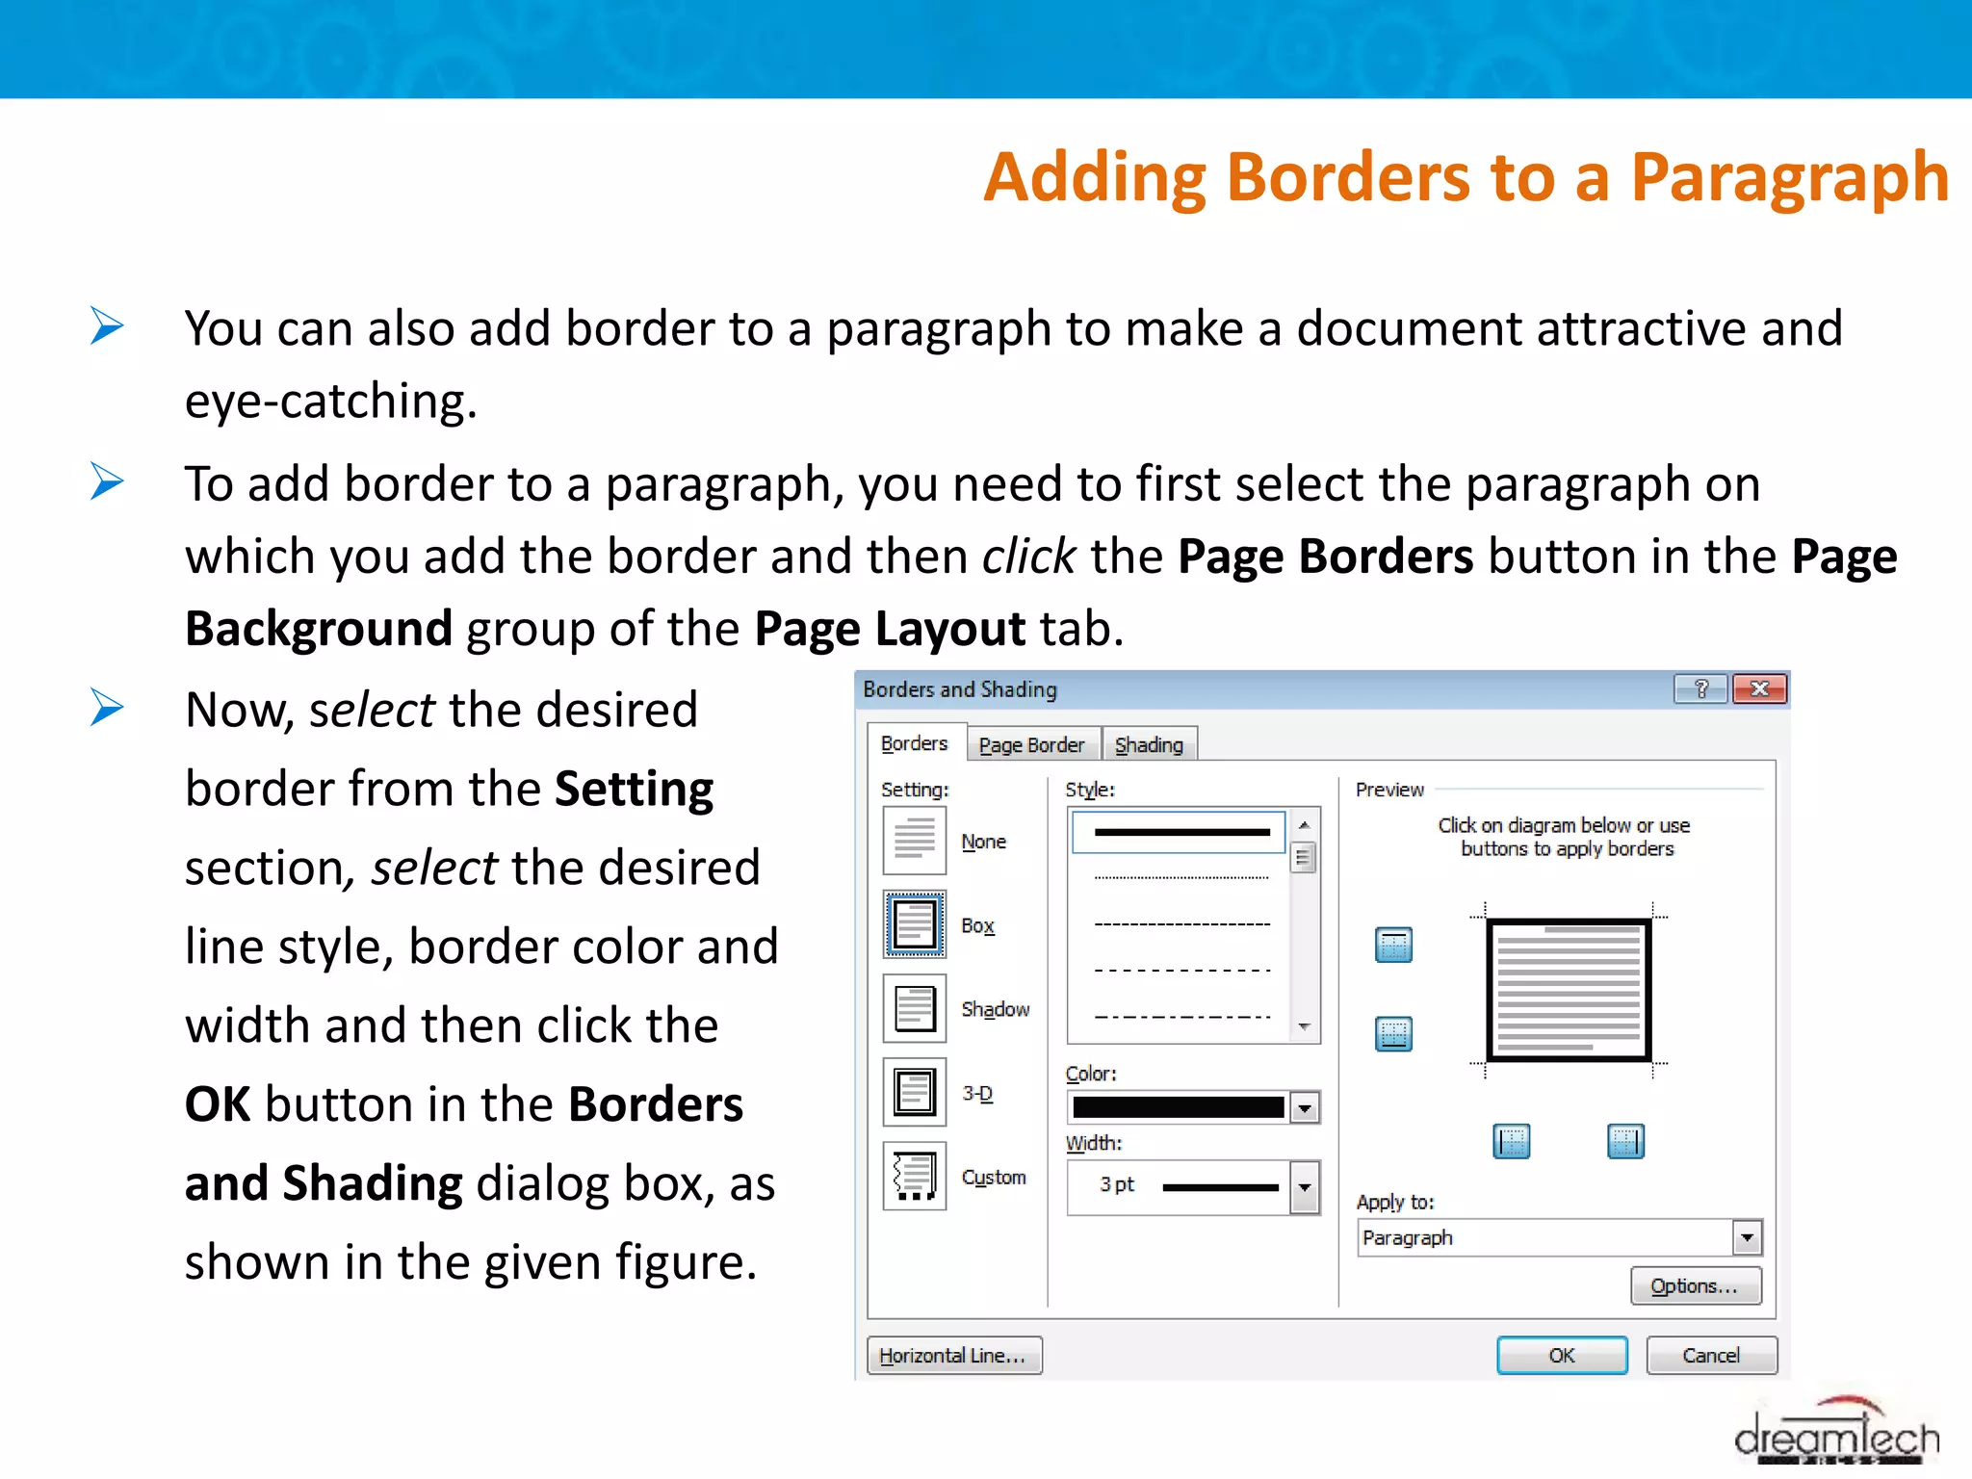The width and height of the screenshot is (1972, 1479).
Task: Select the Custom border setting icon
Action: pos(914,1176)
